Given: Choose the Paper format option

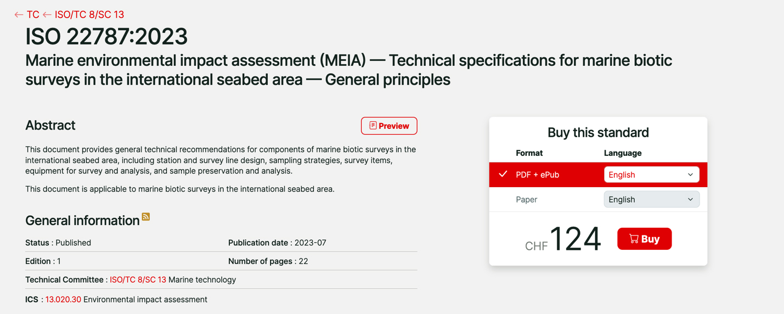Looking at the screenshot, I should click(x=526, y=199).
